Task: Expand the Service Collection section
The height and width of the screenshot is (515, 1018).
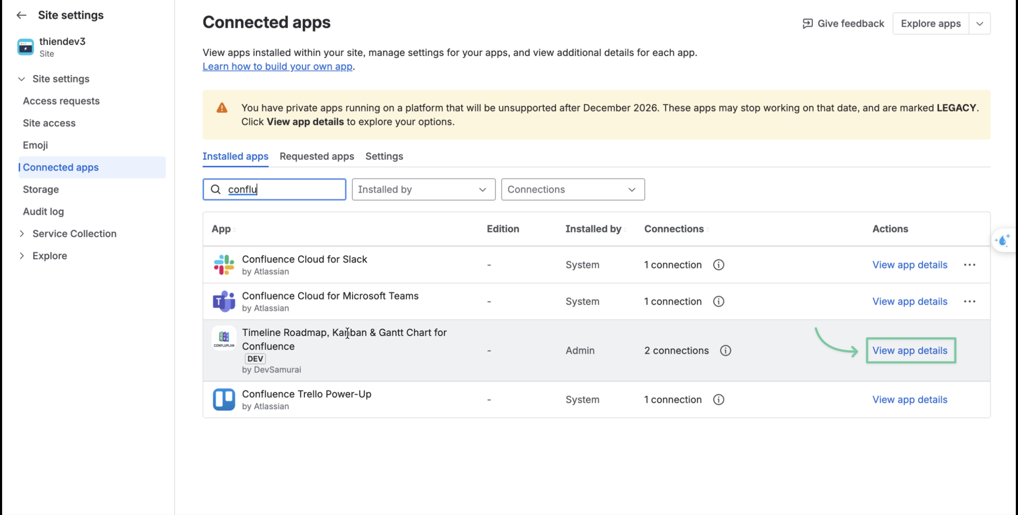Action: (x=22, y=234)
